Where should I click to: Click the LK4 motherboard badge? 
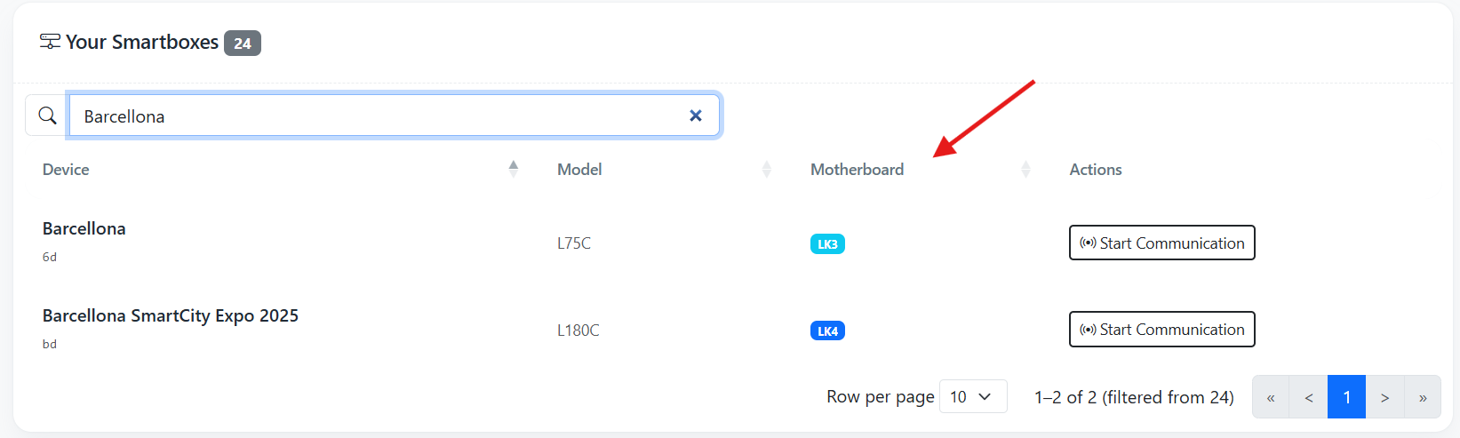[x=827, y=330]
